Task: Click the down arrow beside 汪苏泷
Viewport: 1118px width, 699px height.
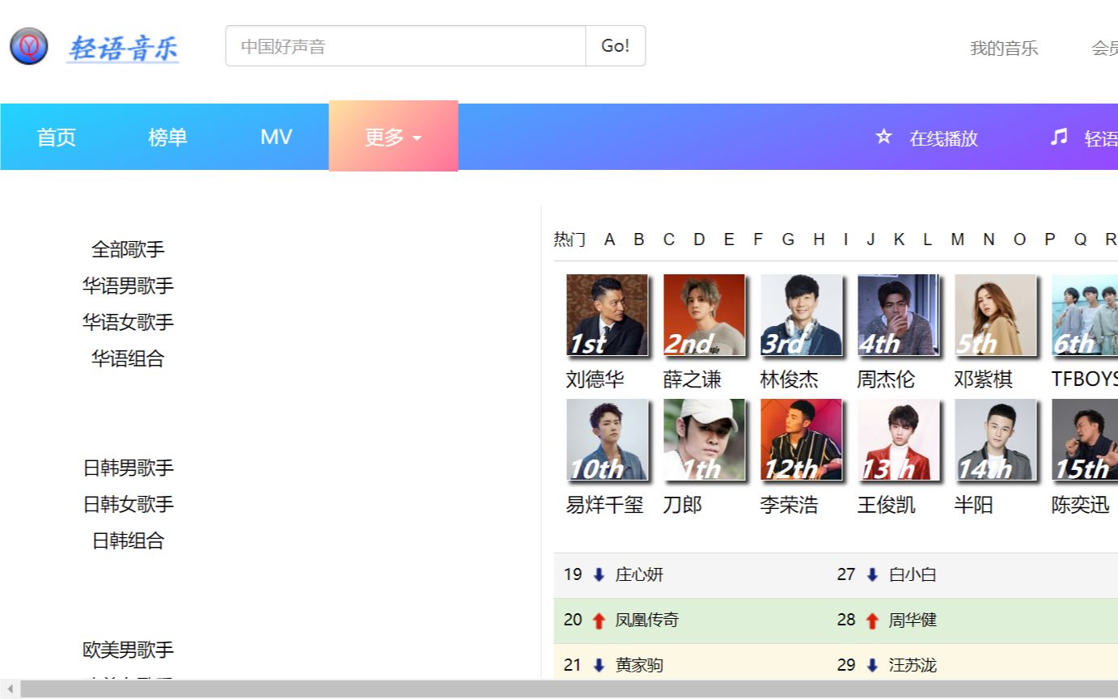Action: point(871,664)
